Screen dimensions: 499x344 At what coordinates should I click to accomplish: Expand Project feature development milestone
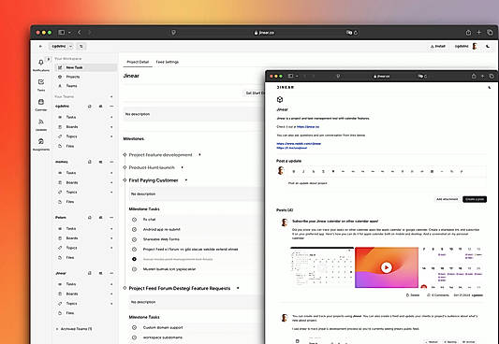click(199, 154)
